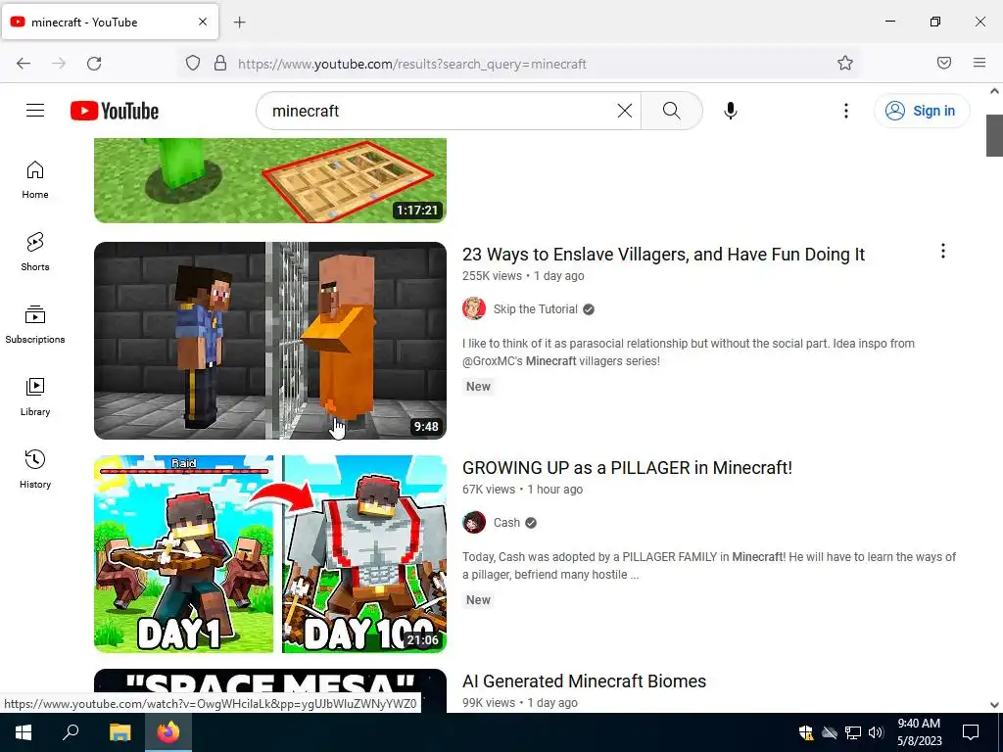The image size is (1003, 752).
Task: Bookmark this page with the star icon
Action: coord(845,63)
